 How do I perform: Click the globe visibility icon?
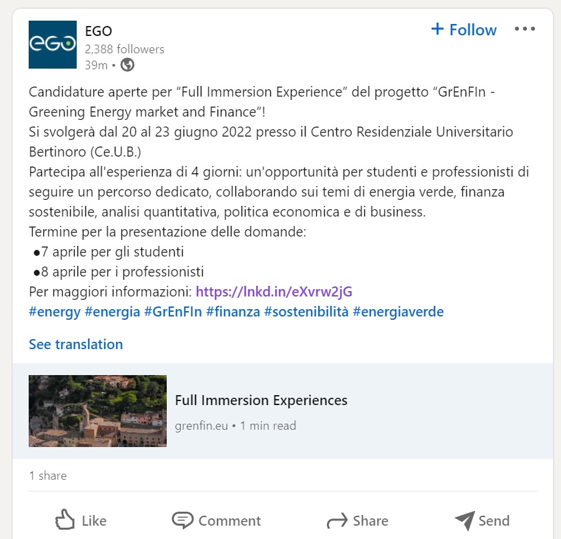click(127, 65)
